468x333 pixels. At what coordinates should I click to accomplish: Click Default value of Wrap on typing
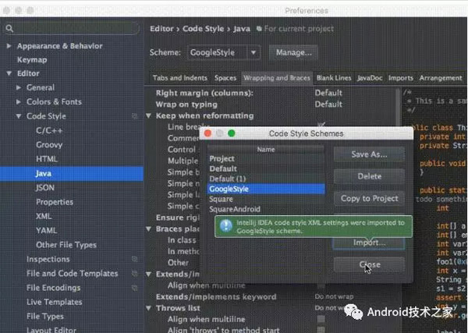coord(328,105)
